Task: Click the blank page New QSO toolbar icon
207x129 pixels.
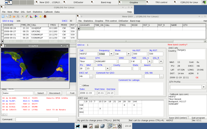Action: (3, 16)
